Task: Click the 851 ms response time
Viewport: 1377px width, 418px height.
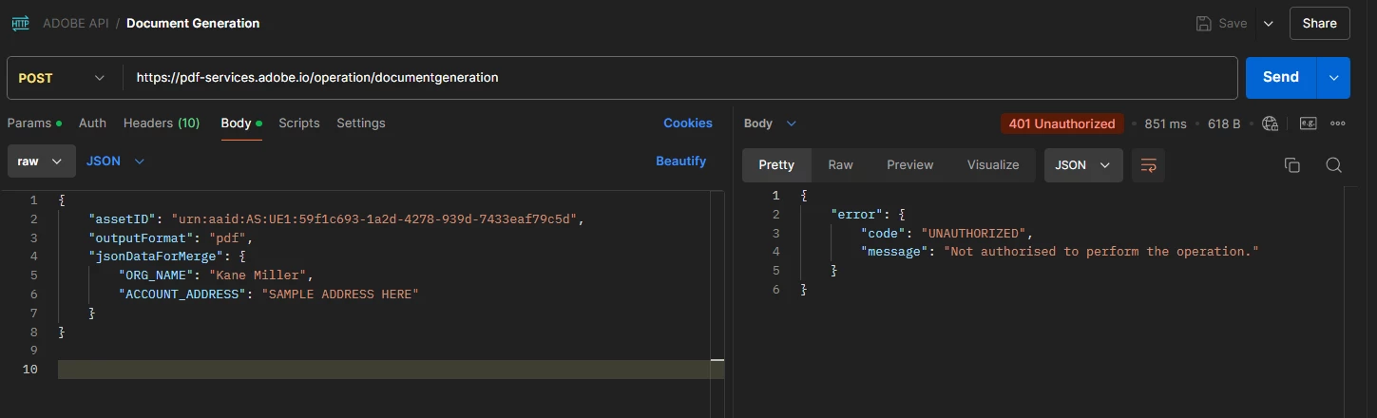Action: click(x=1166, y=123)
